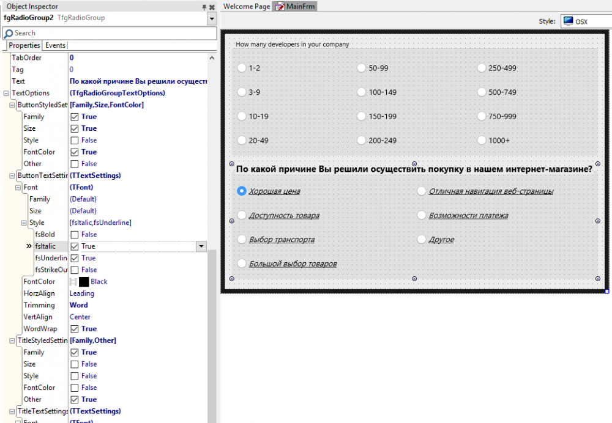Click the MainFrm form tab icon
The height and width of the screenshot is (423, 612).
(280, 7)
